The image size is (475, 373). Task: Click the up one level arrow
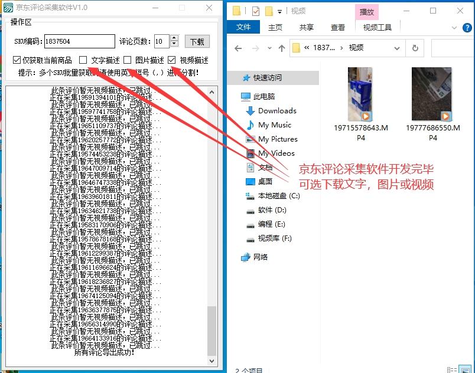click(282, 48)
